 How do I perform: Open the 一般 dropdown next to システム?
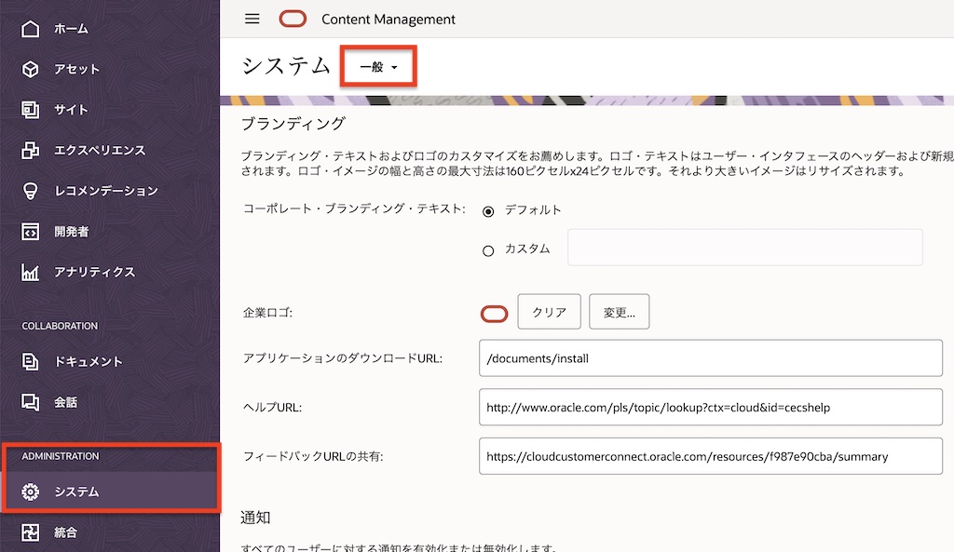pyautogui.click(x=378, y=65)
